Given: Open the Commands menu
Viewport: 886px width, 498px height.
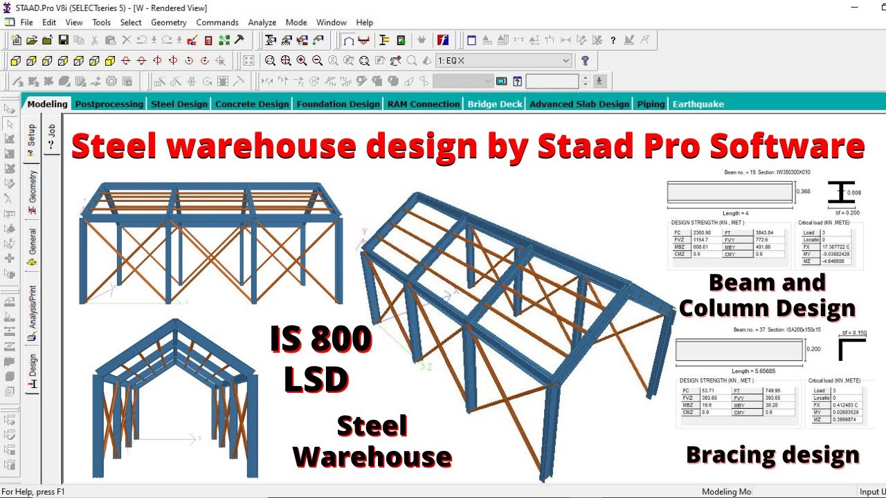Looking at the screenshot, I should pos(217,22).
